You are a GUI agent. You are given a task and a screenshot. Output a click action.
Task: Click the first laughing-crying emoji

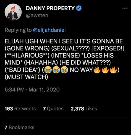[48, 70]
